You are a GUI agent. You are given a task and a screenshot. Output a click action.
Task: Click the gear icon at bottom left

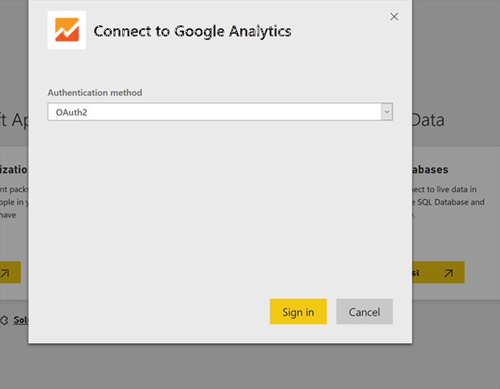click(5, 320)
